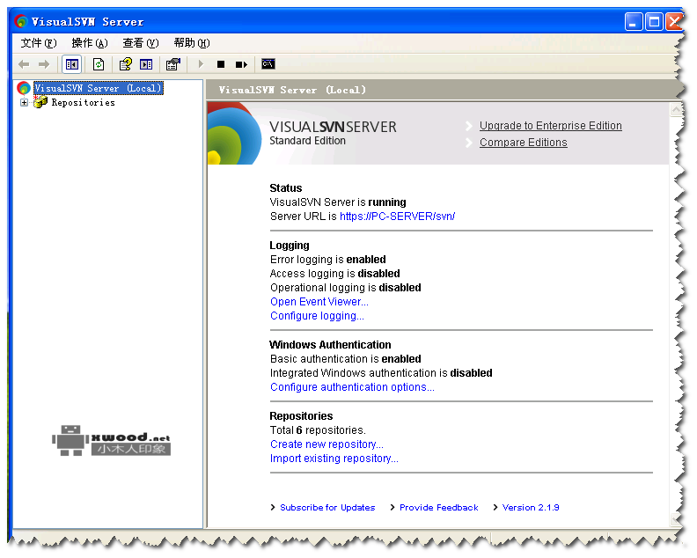Click the scrollbar down arrow in right pane
Screen dimensions: 697x558
[x=676, y=520]
